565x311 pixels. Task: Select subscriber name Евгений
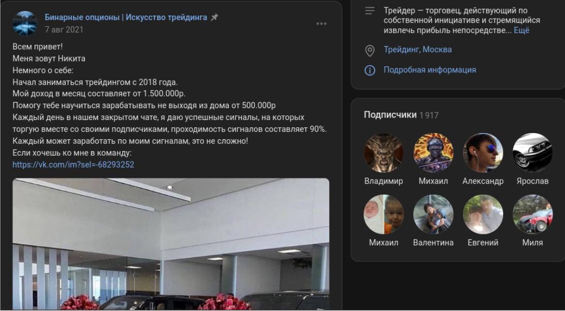[x=483, y=243]
